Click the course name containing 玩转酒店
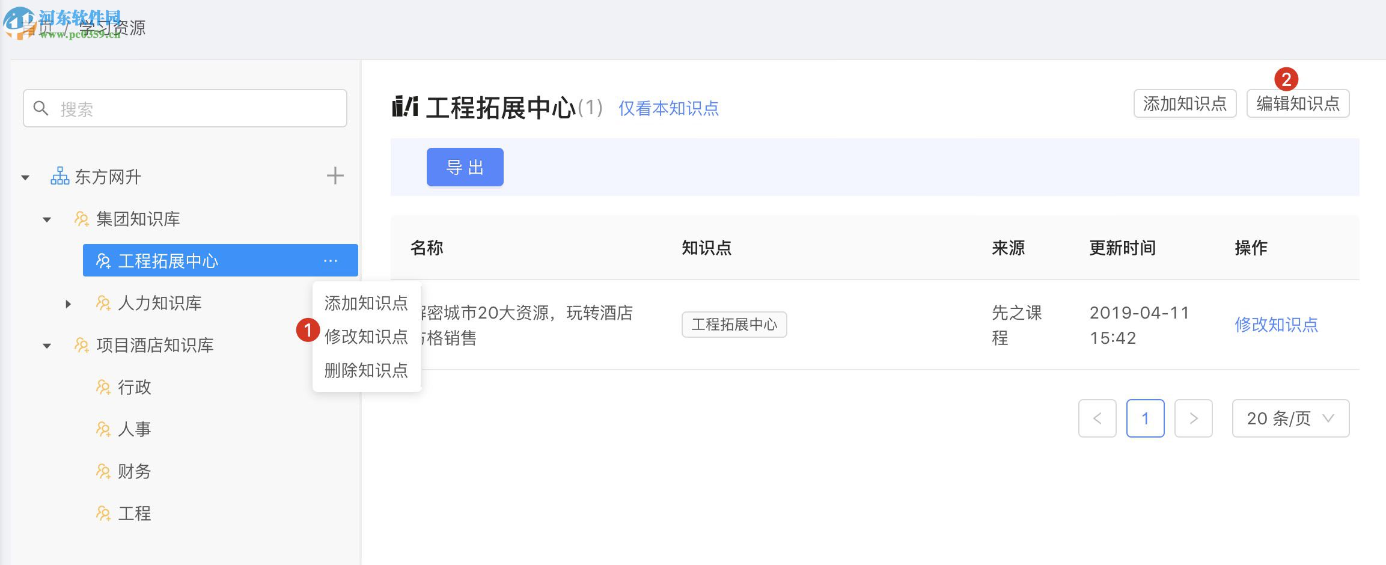This screenshot has height=565, width=1386. [x=527, y=325]
